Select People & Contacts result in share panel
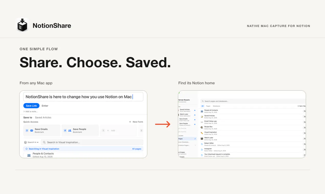 coord(83,155)
